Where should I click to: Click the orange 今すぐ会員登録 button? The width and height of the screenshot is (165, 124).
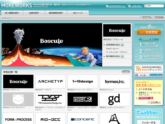point(149,32)
